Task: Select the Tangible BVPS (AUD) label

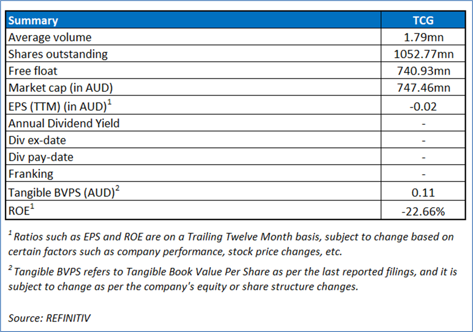Action: point(63,192)
